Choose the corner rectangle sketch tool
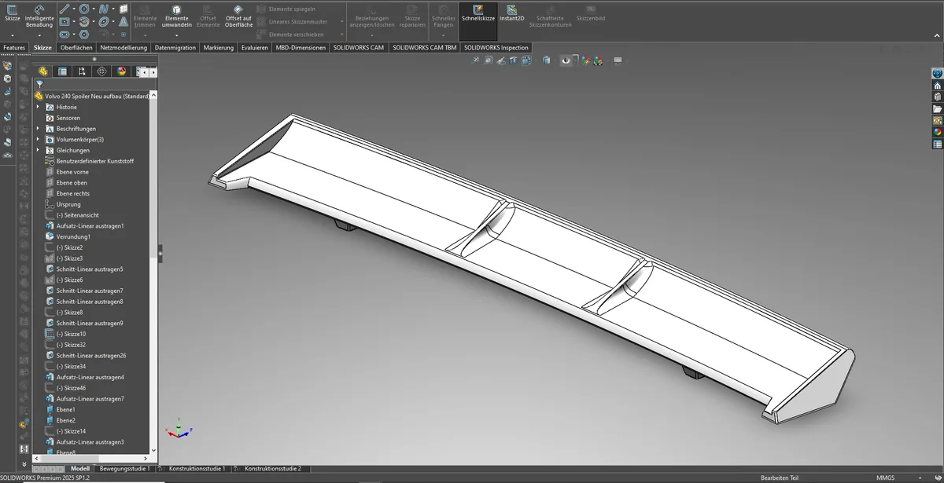944x483 pixels. point(65,22)
